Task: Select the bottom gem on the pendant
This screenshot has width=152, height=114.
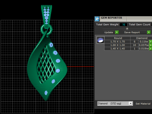Action: (46, 93)
